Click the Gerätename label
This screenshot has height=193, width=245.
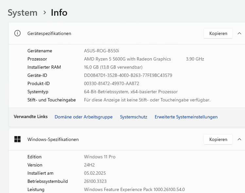pos(40,51)
